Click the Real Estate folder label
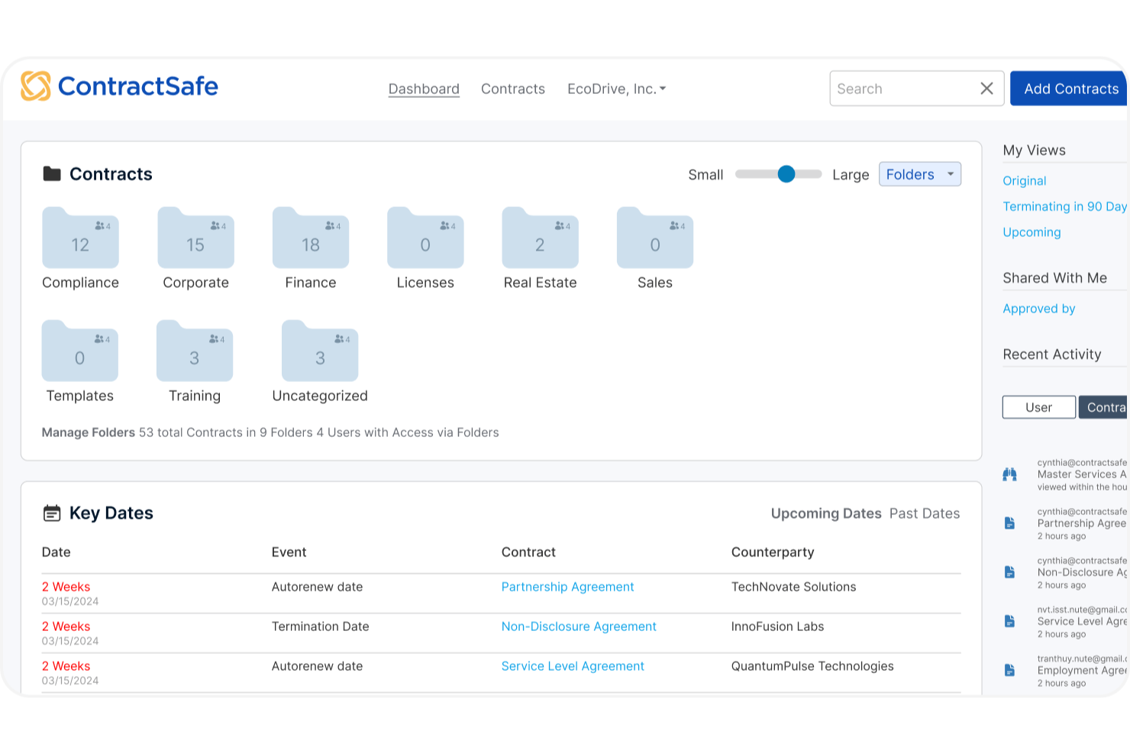The image size is (1130, 754). pyautogui.click(x=540, y=283)
